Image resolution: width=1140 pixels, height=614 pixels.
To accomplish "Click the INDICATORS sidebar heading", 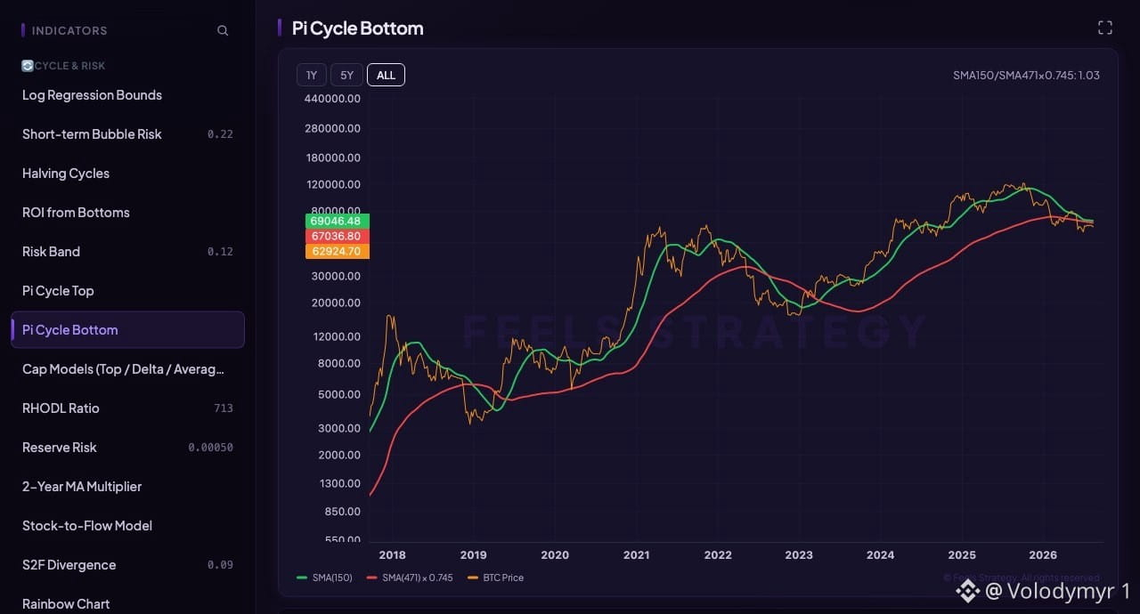I will coord(69,30).
